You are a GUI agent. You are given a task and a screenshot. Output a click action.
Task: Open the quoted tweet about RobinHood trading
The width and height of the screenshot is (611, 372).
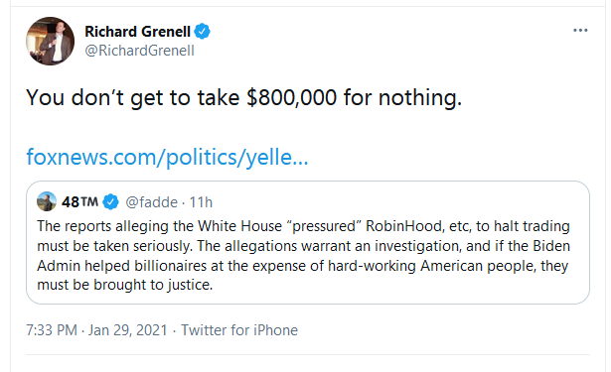[308, 242]
